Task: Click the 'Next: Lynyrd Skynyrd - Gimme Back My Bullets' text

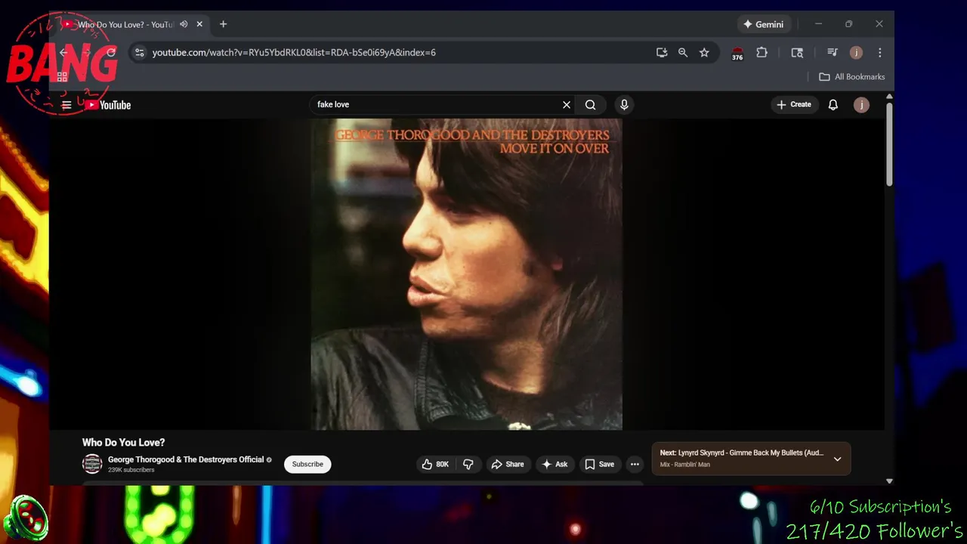Action: tap(742, 453)
